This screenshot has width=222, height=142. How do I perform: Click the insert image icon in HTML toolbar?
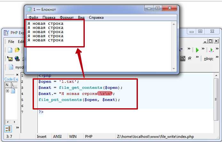[10, 59]
